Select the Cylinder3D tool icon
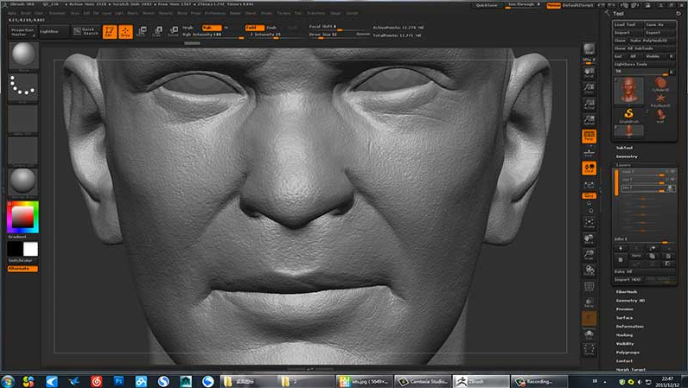688x388 pixels. point(660,85)
